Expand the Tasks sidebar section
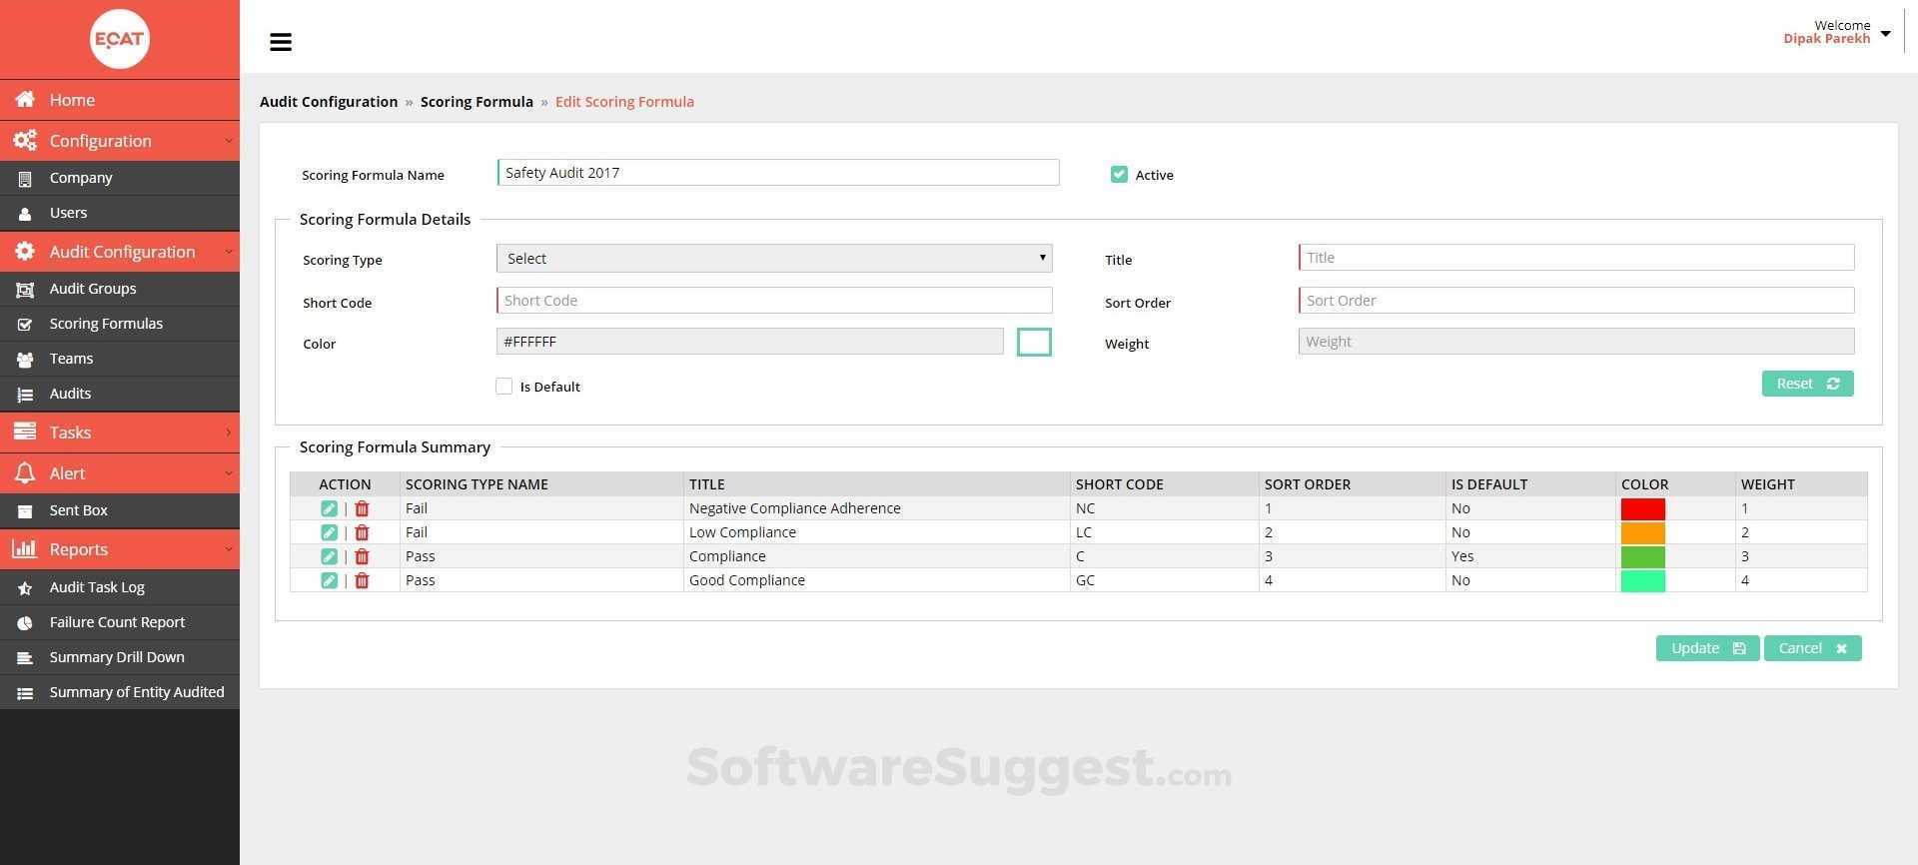This screenshot has height=865, width=1918. tap(228, 432)
